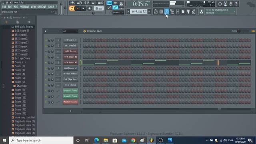Open the tempo tapper icon

tap(194, 12)
